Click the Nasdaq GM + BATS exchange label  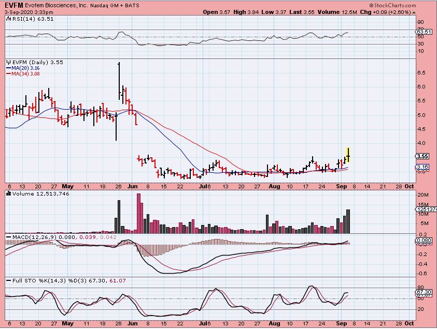(x=115, y=5)
